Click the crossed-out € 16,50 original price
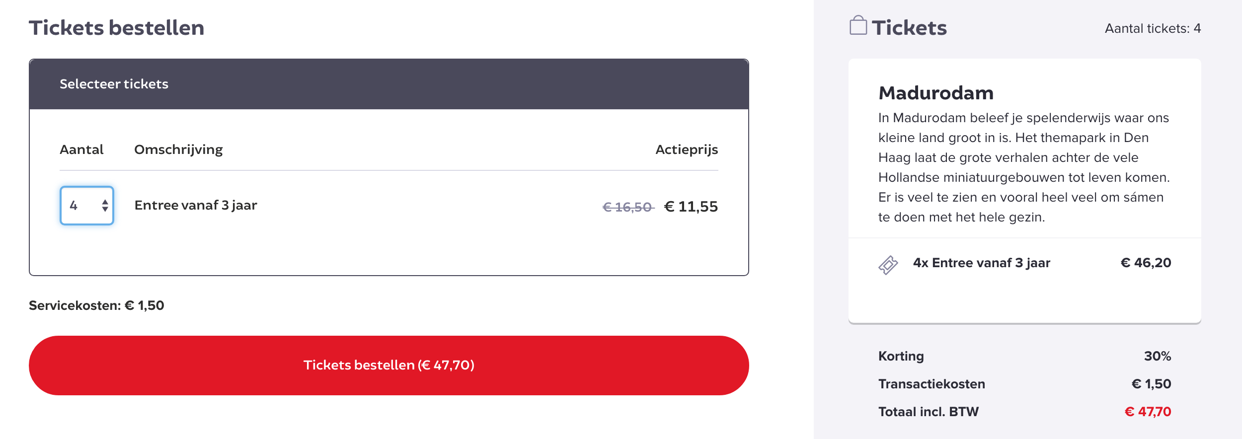Image resolution: width=1242 pixels, height=439 pixels. click(627, 207)
